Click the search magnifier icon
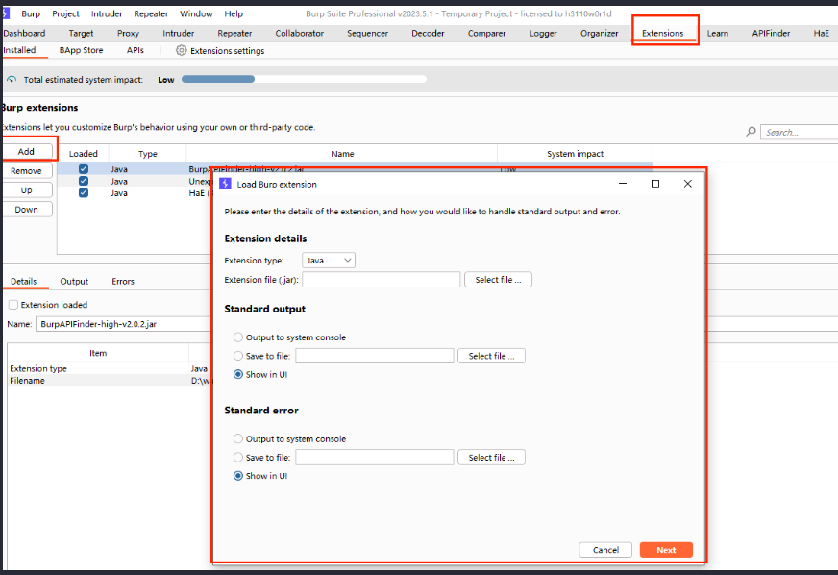Image resolution: width=838 pixels, height=575 pixels. 751,132
